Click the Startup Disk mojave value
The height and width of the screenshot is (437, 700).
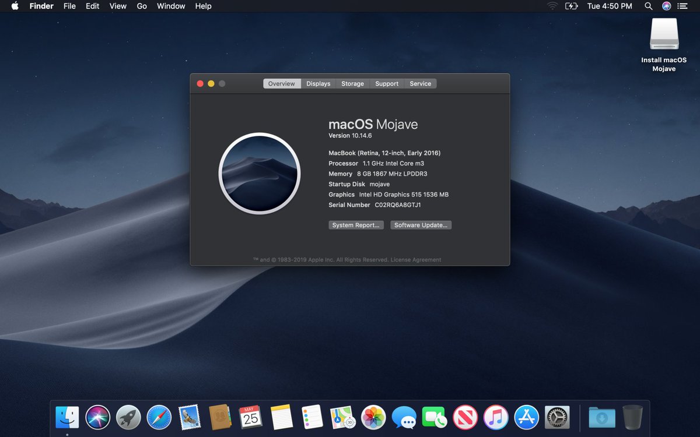[380, 184]
